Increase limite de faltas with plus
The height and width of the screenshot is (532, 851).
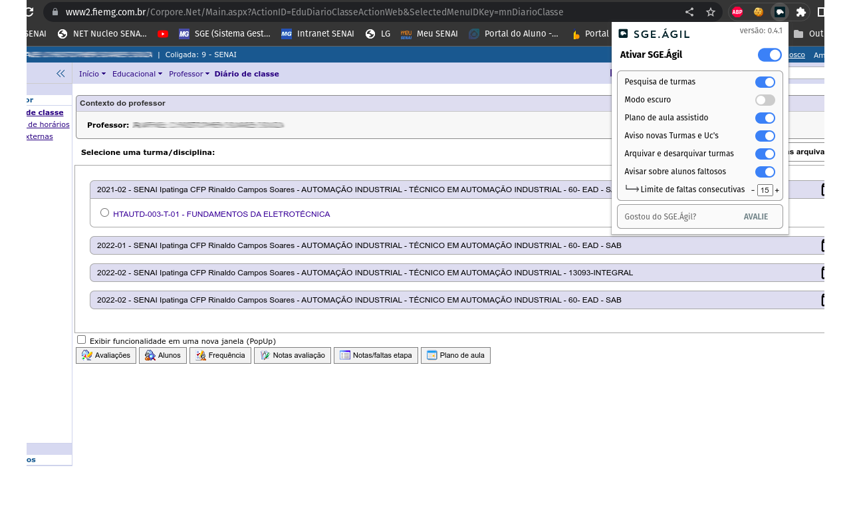(x=777, y=190)
